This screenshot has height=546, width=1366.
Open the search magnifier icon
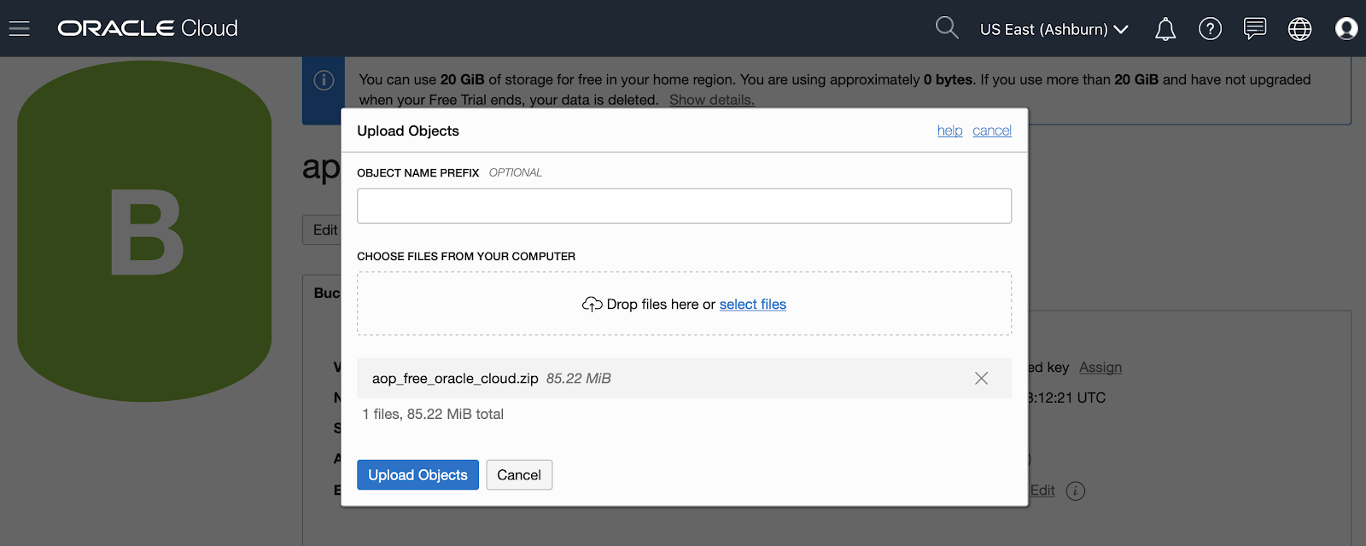[x=947, y=27]
